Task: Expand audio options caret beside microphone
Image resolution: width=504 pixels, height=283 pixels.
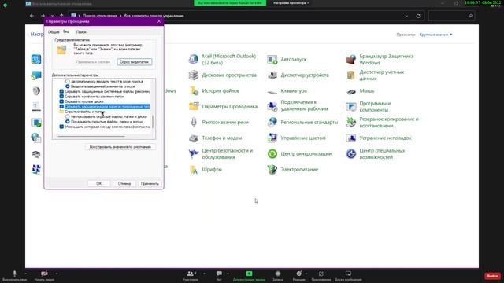Action: (x=26, y=274)
